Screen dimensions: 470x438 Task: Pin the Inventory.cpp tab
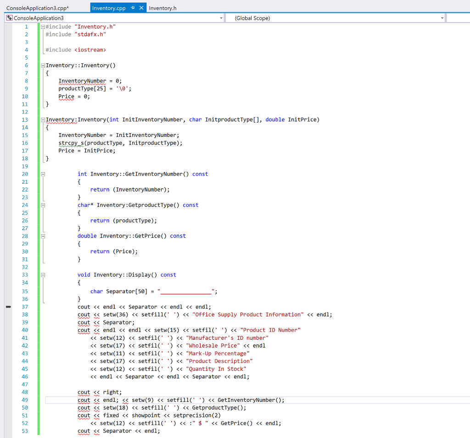click(133, 8)
